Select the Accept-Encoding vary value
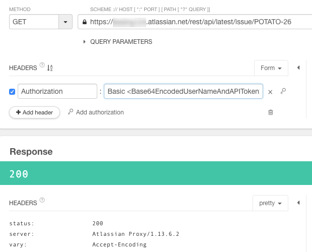The height and width of the screenshot is (252, 312). pos(119,244)
